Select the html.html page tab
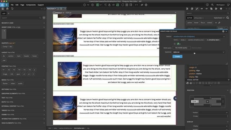Image resolution: width=231 pixels, height=130 pixels. click(52, 9)
